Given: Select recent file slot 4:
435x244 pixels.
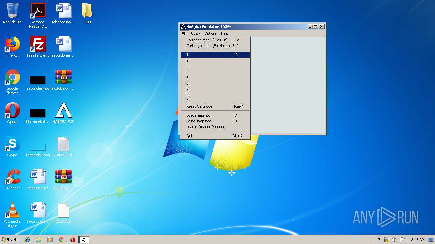Looking at the screenshot, I should click(x=215, y=72).
